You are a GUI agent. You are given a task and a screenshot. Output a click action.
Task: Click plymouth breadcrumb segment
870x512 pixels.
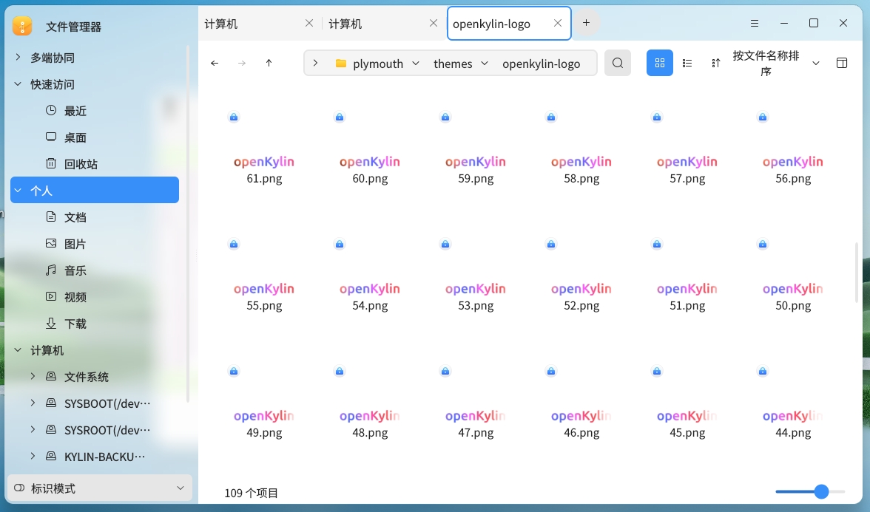378,64
